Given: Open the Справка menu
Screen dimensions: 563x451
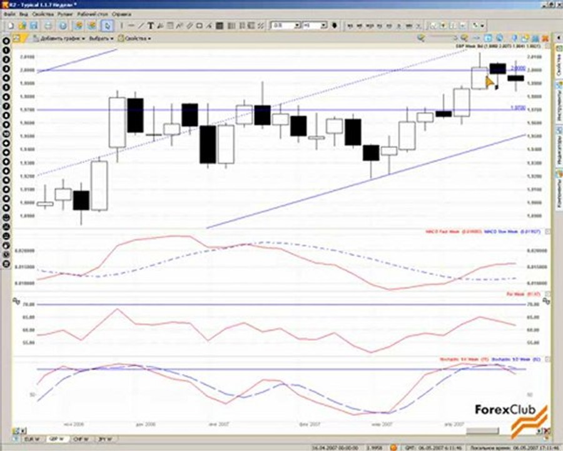Looking at the screenshot, I should tap(122, 14).
